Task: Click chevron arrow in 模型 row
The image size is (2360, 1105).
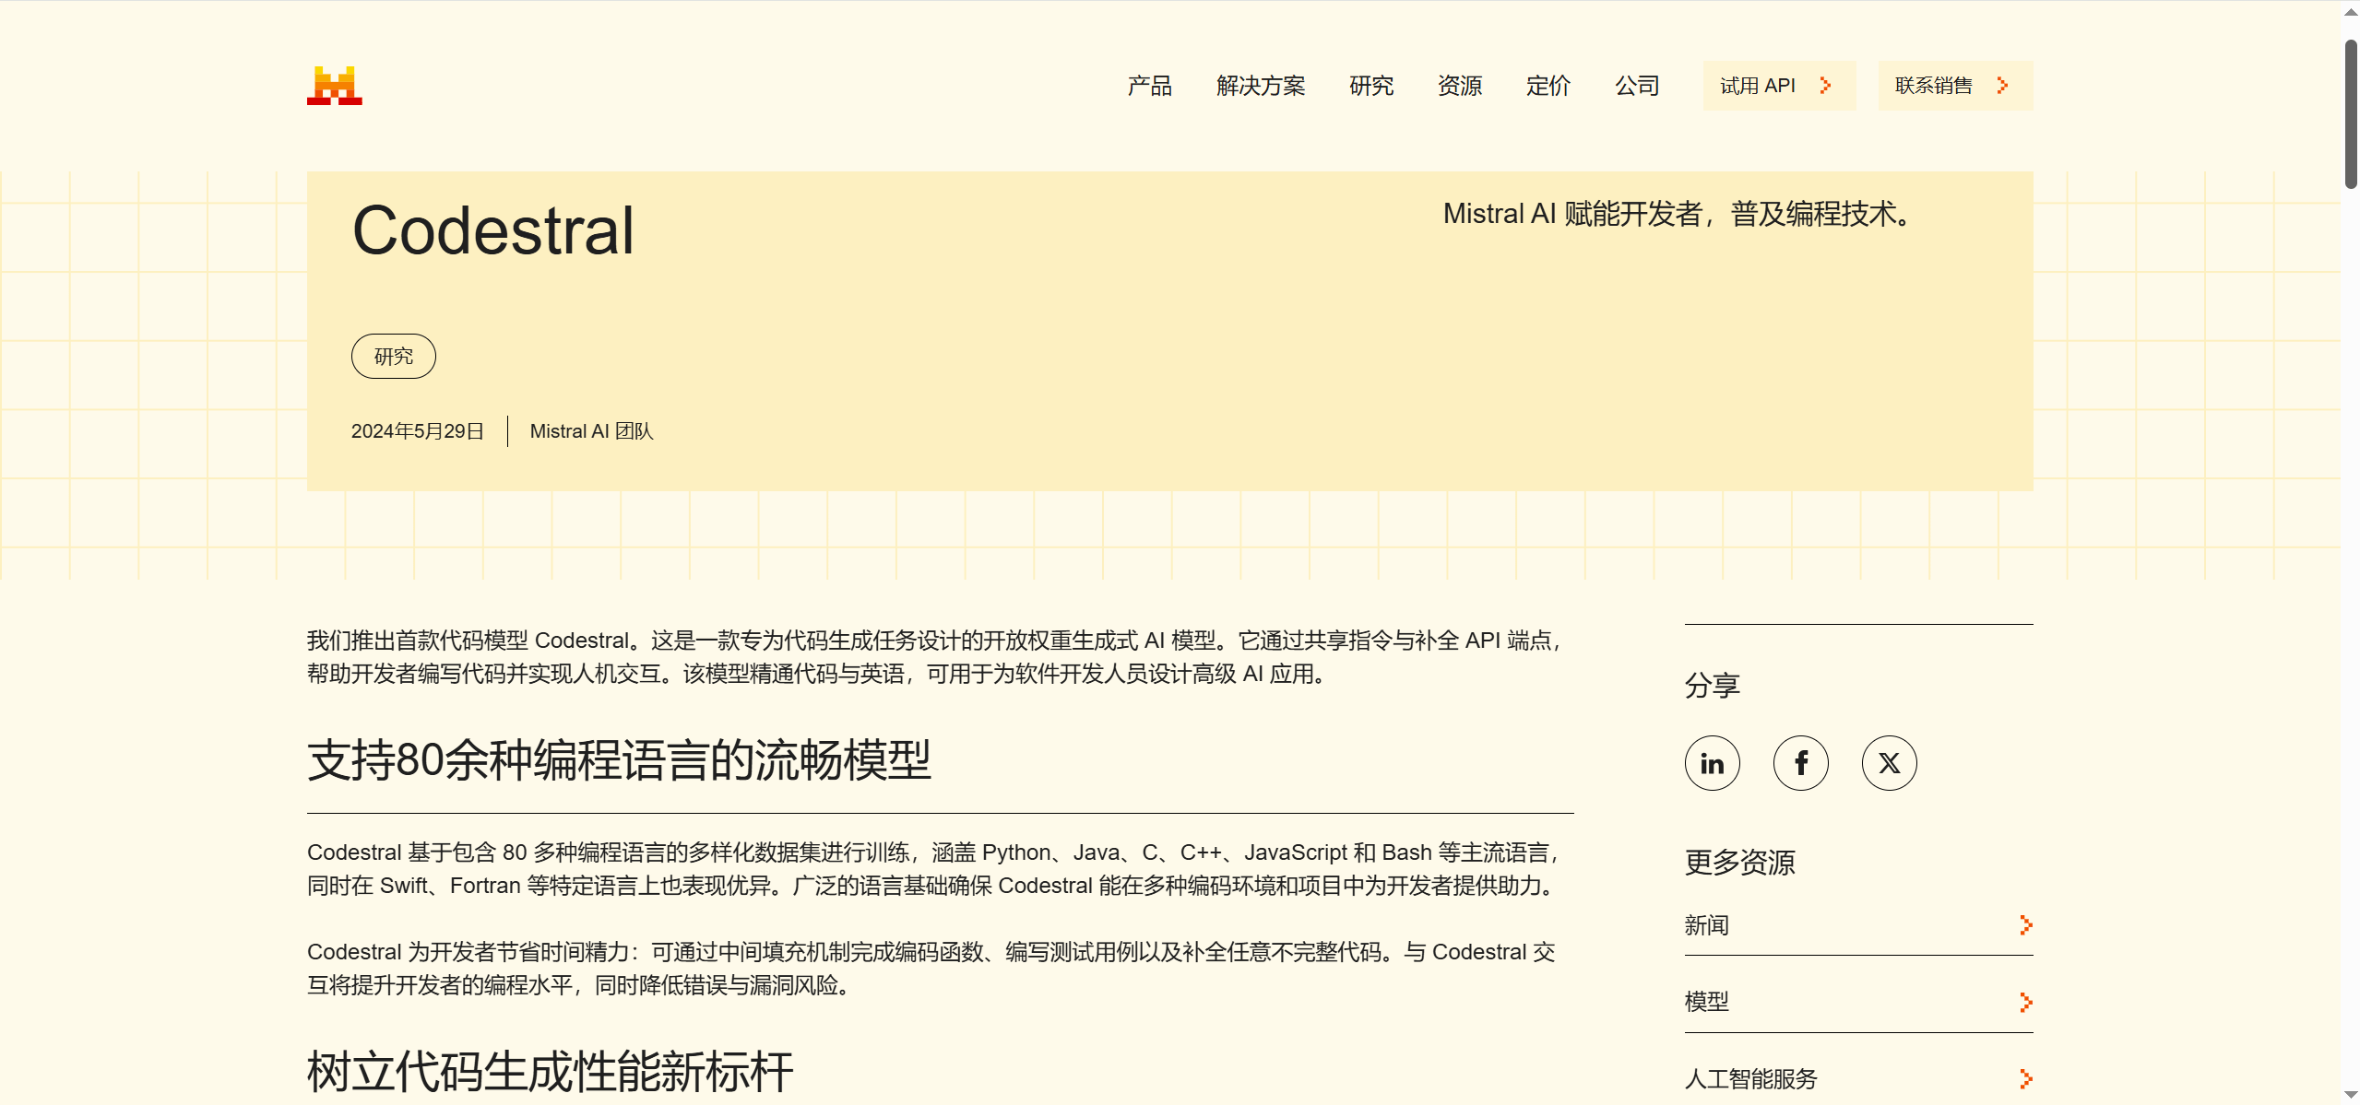Action: 2025,1002
